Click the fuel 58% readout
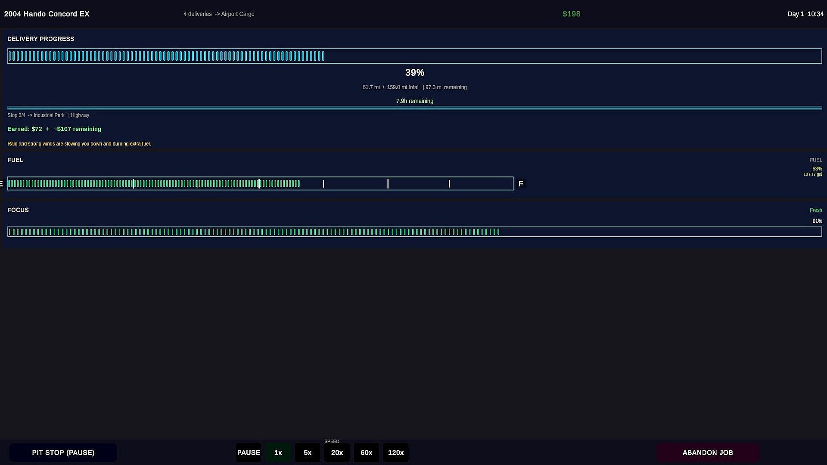Image resolution: width=827 pixels, height=465 pixels. coord(817,169)
